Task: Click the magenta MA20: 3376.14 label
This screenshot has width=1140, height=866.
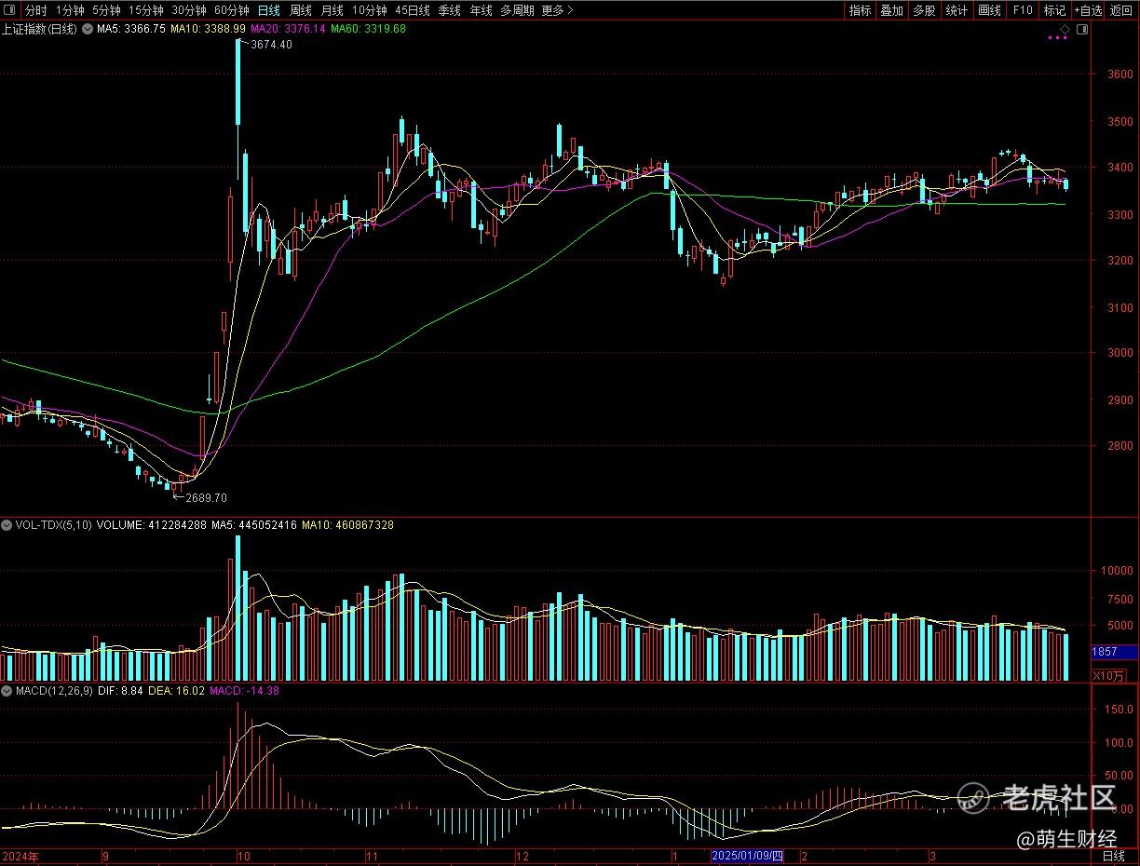Action: pos(288,29)
